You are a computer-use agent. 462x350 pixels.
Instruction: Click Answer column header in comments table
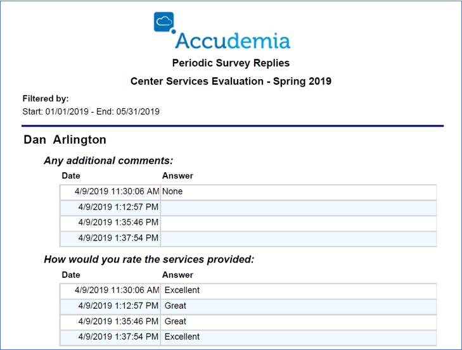point(177,176)
